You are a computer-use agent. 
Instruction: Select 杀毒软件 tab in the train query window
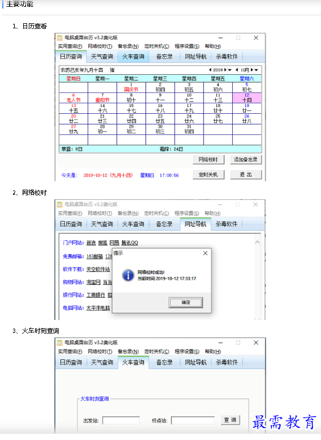(227, 362)
